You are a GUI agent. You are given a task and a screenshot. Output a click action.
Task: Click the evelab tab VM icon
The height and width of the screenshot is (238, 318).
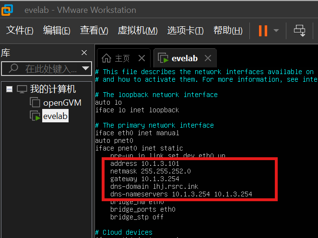[x=163, y=58]
